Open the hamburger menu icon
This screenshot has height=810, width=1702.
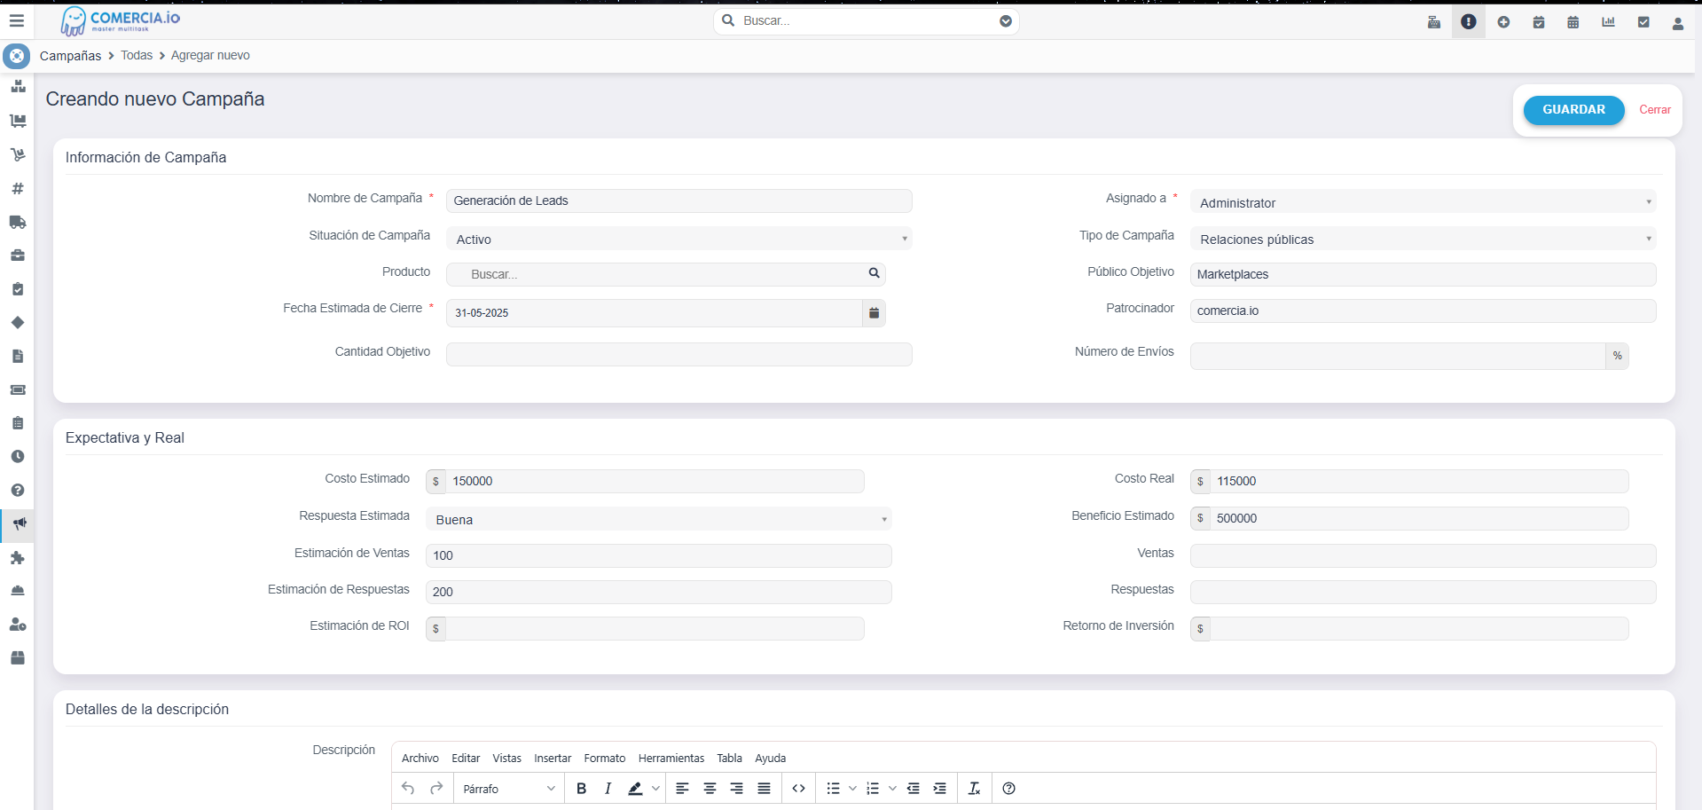tap(17, 20)
